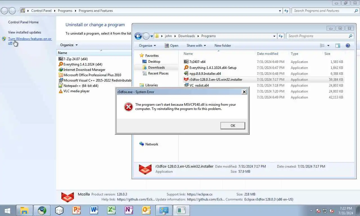Close the r3dfox.exe System Error dialog

pyautogui.click(x=244, y=92)
